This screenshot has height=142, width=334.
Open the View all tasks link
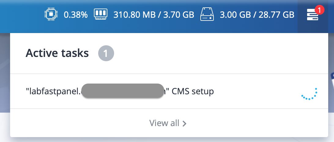168,123
